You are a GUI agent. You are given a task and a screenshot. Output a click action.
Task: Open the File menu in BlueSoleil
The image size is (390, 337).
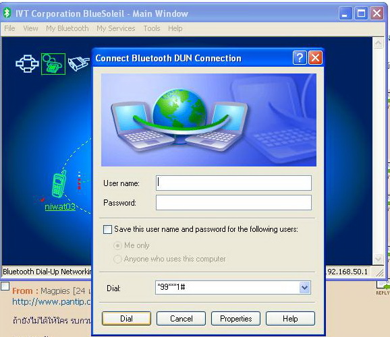click(x=9, y=28)
